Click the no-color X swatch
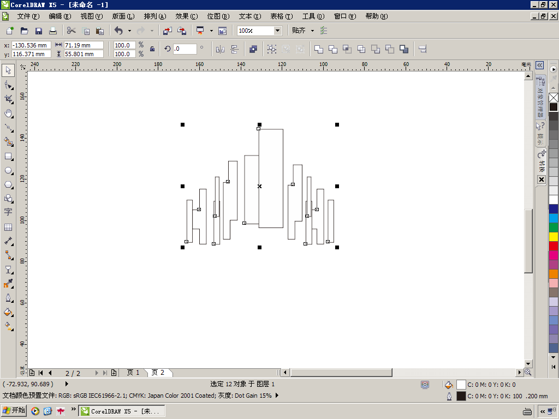 coord(554,98)
